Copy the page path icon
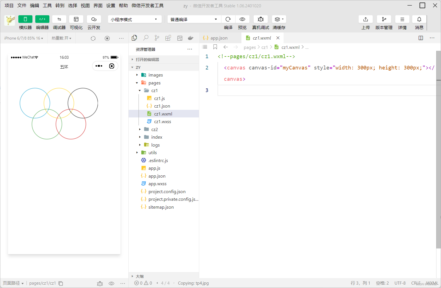The height and width of the screenshot is (288, 441). pyautogui.click(x=61, y=283)
